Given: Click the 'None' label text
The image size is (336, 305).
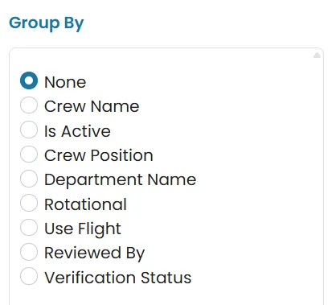Looking at the screenshot, I should [65, 82].
